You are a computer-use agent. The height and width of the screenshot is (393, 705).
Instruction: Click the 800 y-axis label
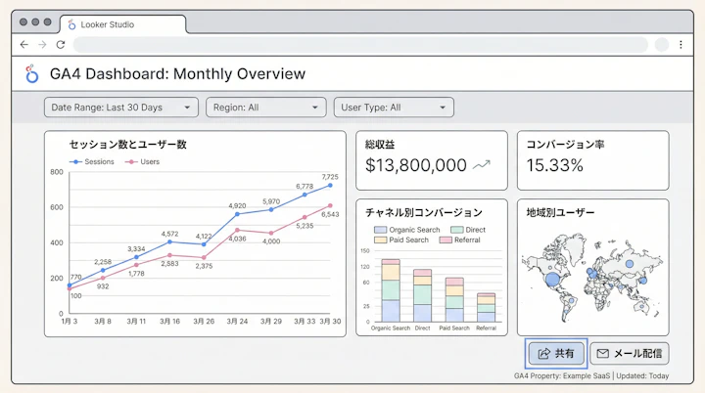tap(57, 172)
